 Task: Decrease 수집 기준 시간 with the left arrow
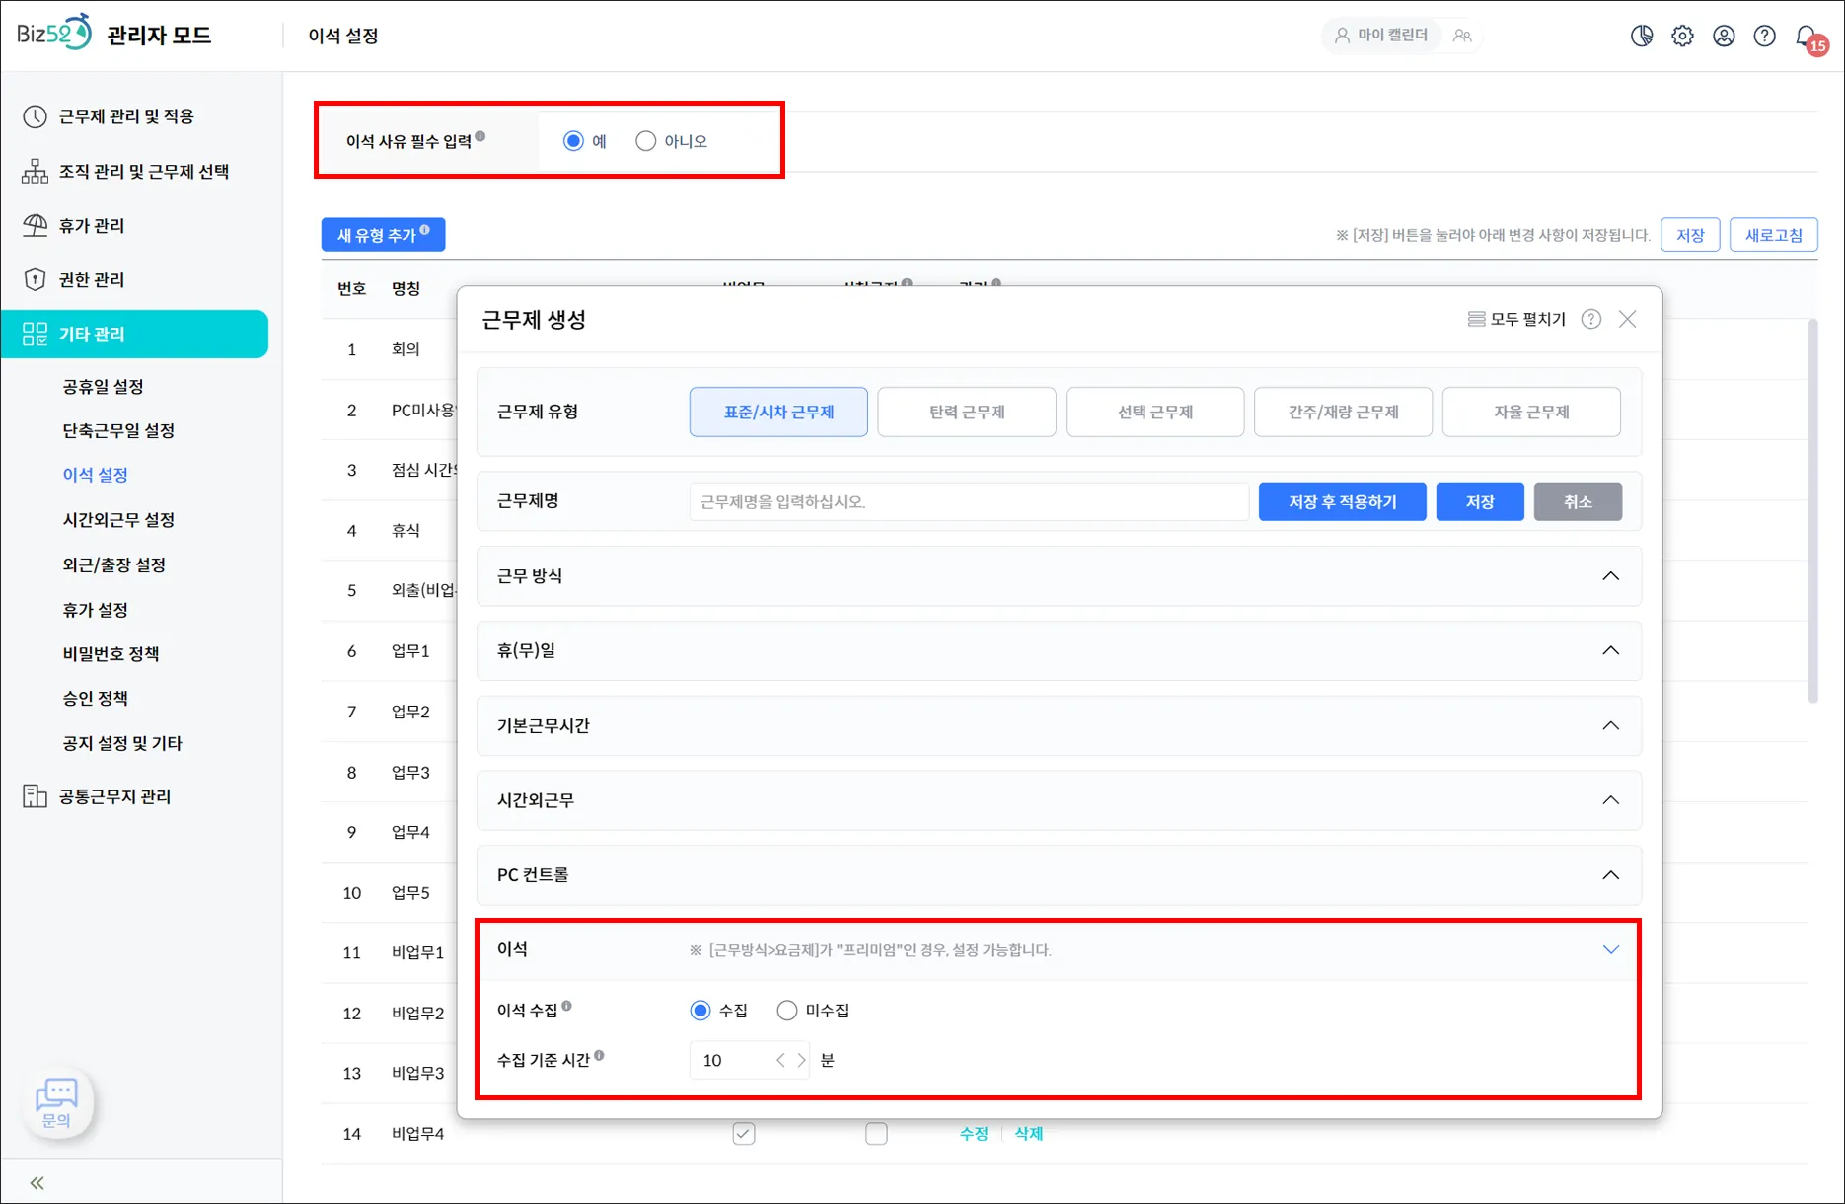[780, 1060]
